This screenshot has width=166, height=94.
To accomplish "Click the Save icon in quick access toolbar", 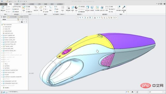I will click(x=10, y=1).
